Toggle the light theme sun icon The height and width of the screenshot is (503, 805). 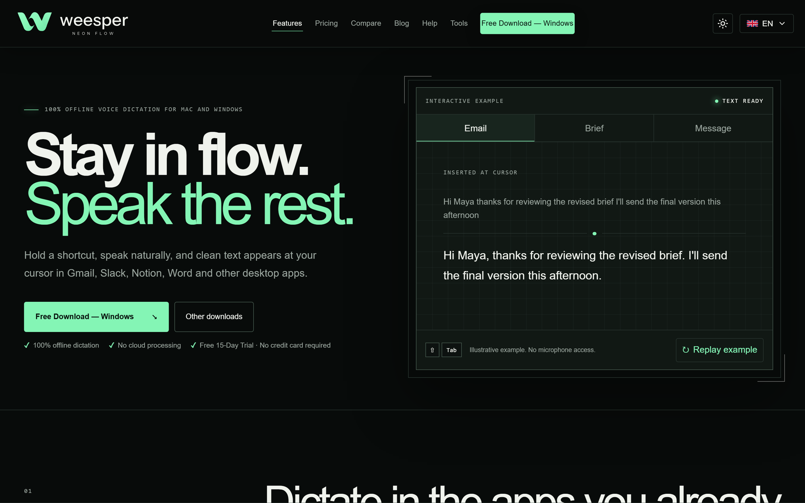tap(722, 23)
